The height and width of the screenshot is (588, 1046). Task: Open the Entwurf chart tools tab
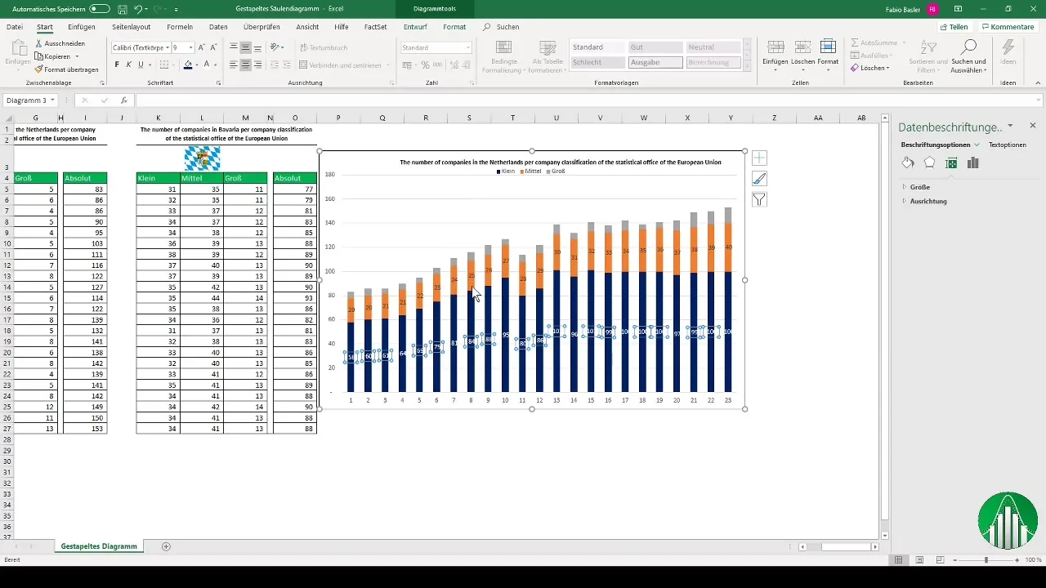point(415,27)
